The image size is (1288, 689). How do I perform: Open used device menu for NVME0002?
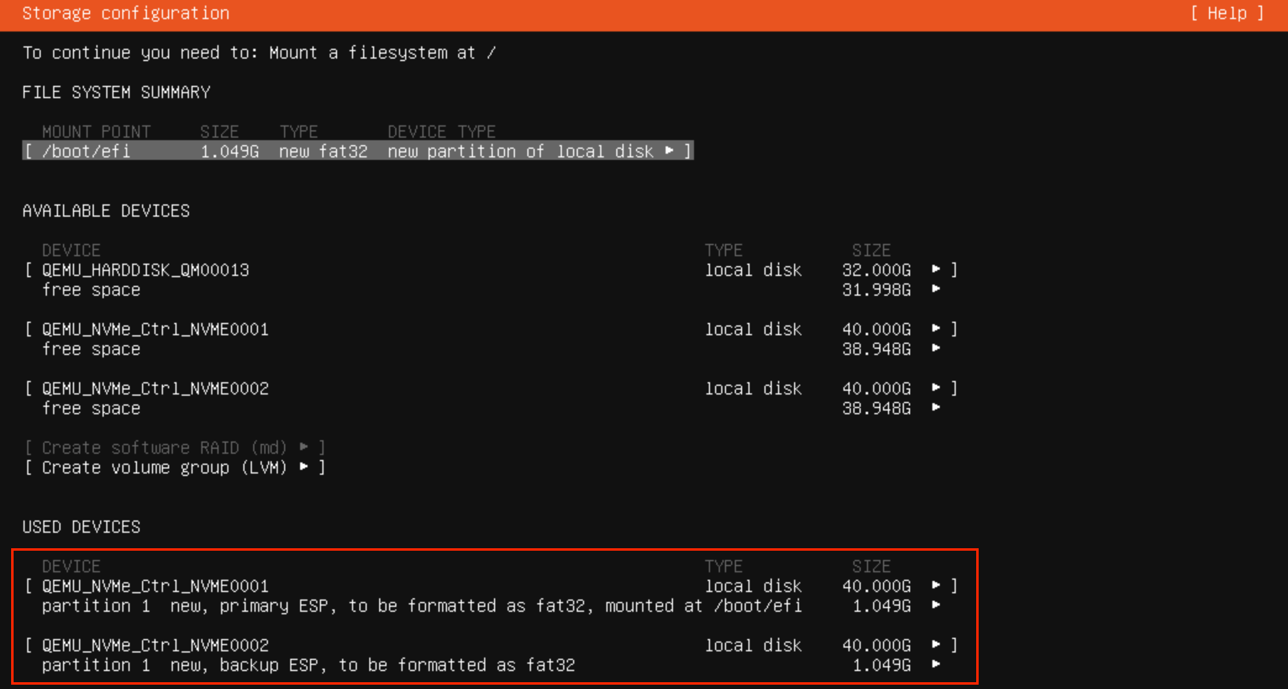tap(936, 645)
